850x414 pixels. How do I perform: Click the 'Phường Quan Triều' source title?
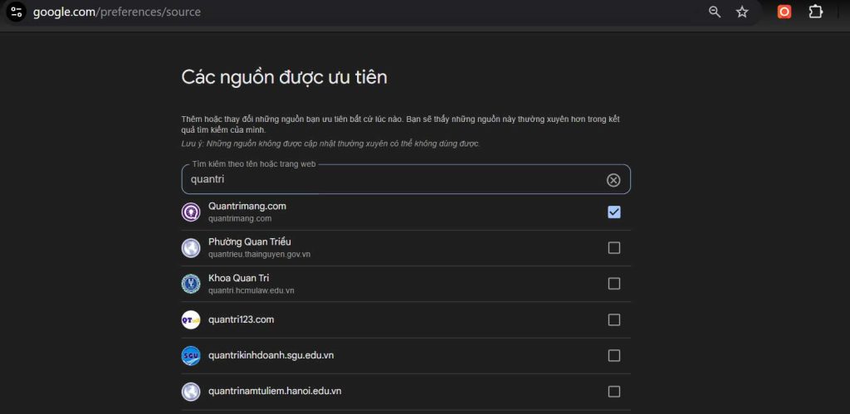click(x=250, y=241)
